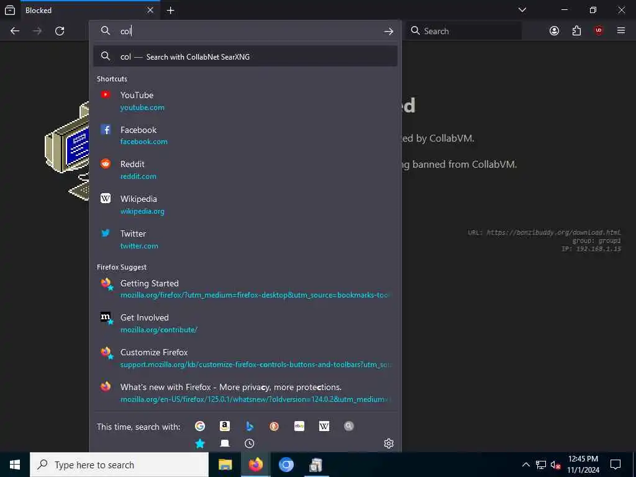Open the Getting Started bookmark suggestion
This screenshot has width=636, height=477.
point(245,289)
